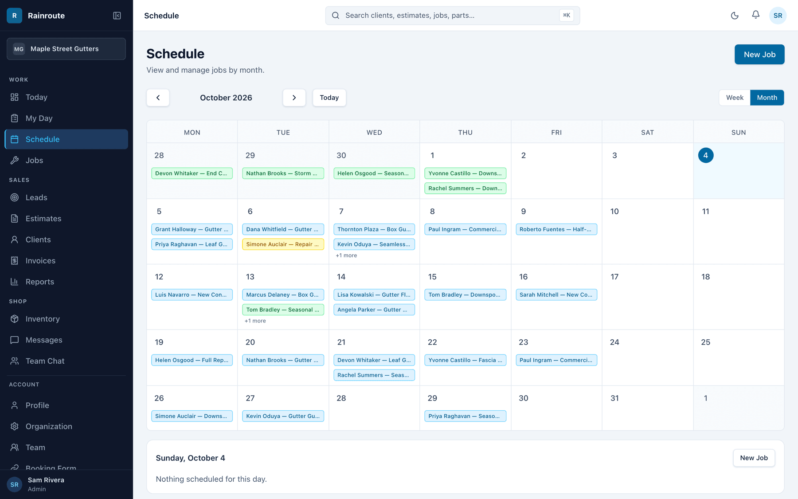This screenshot has height=499, width=798.
Task: Click the blue New Job button at top
Action: tap(759, 55)
